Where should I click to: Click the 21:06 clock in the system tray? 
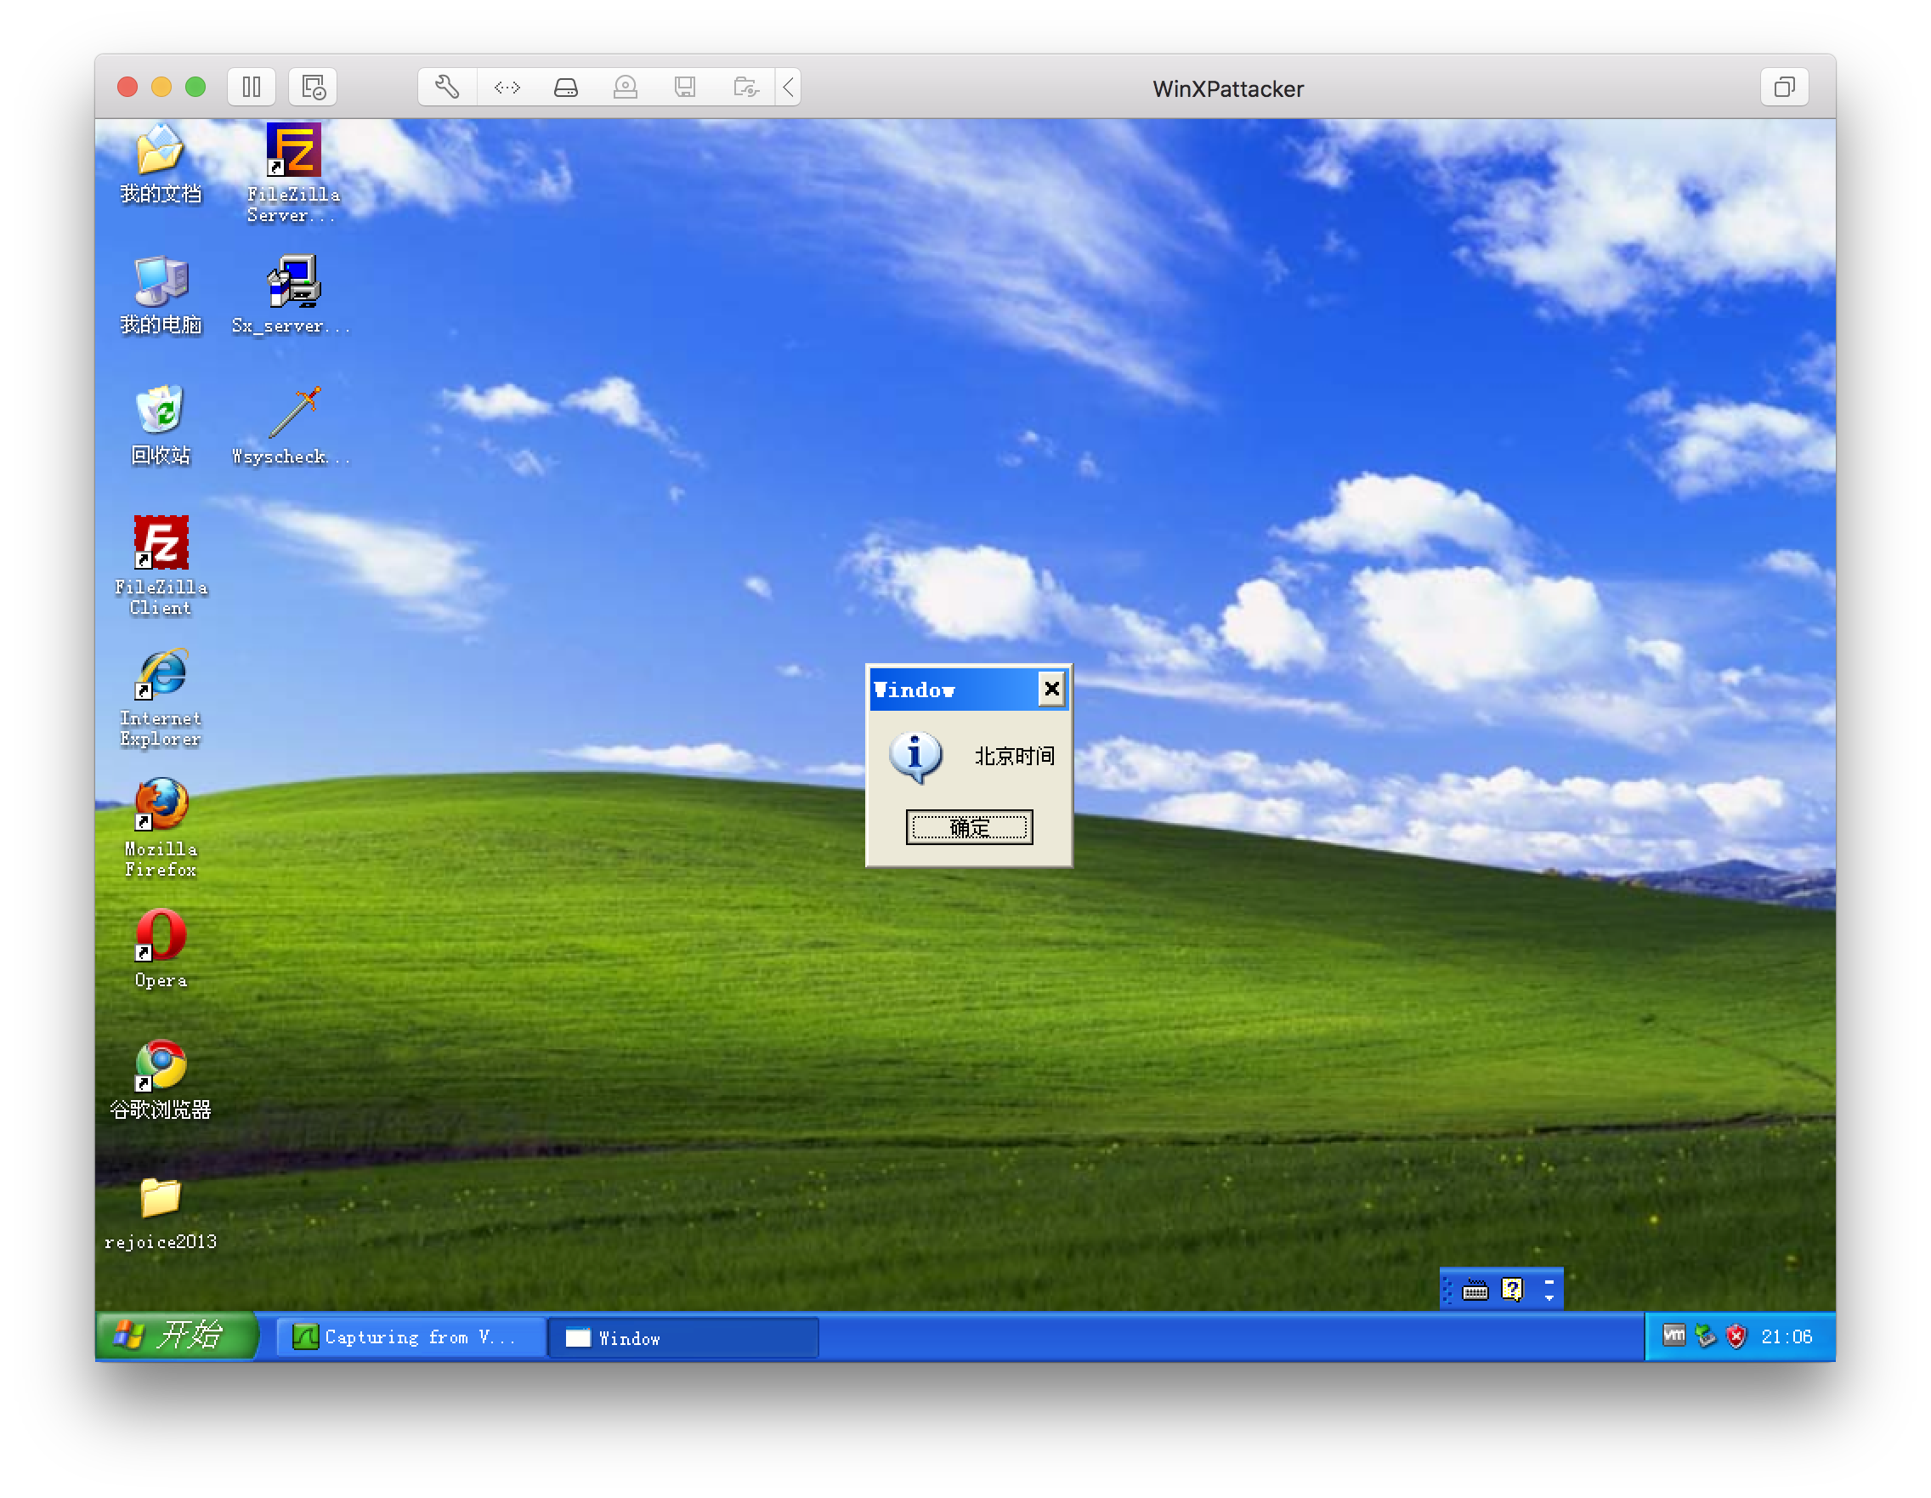pos(1786,1336)
